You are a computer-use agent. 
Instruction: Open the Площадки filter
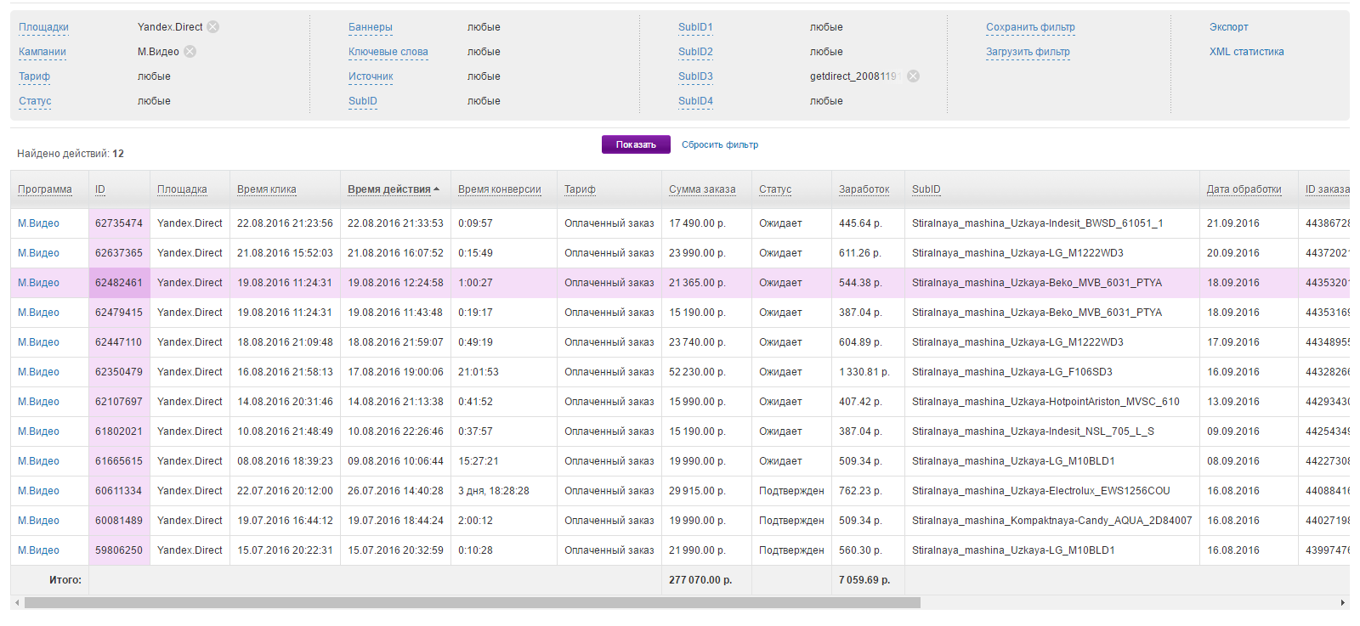pos(43,27)
